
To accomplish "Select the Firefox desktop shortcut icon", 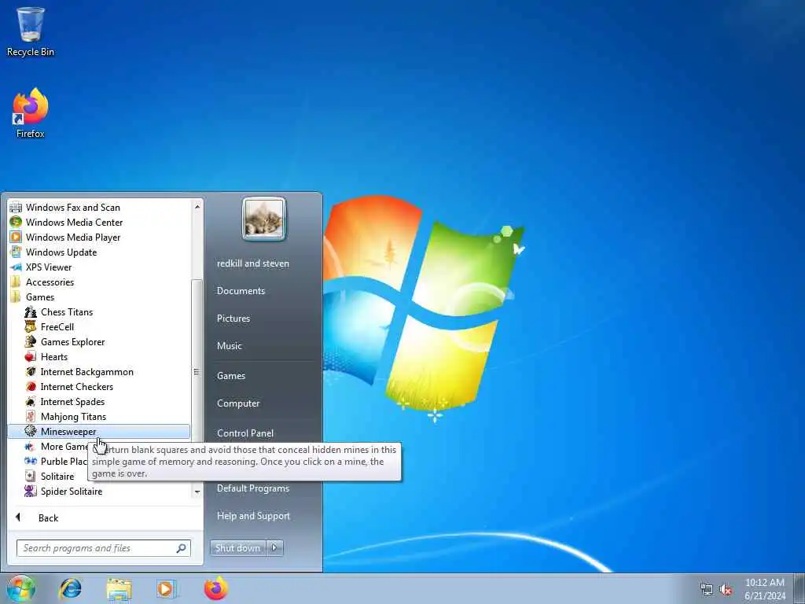I will click(31, 113).
